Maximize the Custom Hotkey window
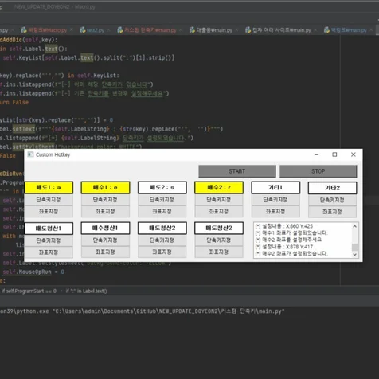 [x=334, y=154]
